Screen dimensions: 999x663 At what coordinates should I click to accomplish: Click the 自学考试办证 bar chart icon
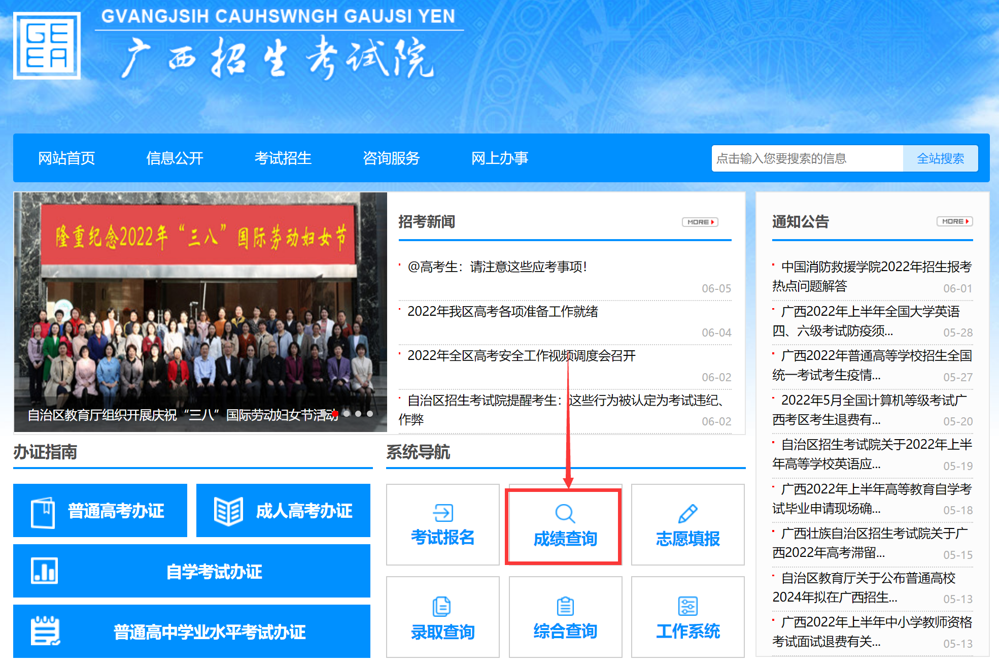point(45,571)
